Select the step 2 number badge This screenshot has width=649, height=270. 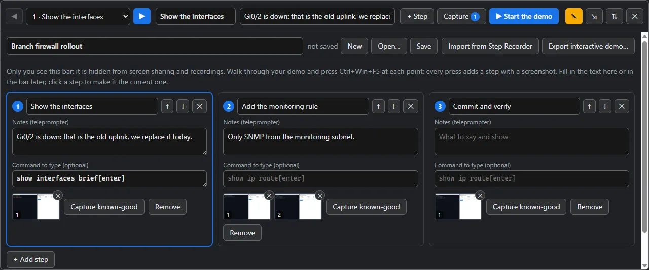[x=229, y=106]
